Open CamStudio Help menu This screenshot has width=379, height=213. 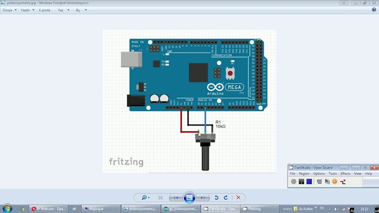point(368,173)
